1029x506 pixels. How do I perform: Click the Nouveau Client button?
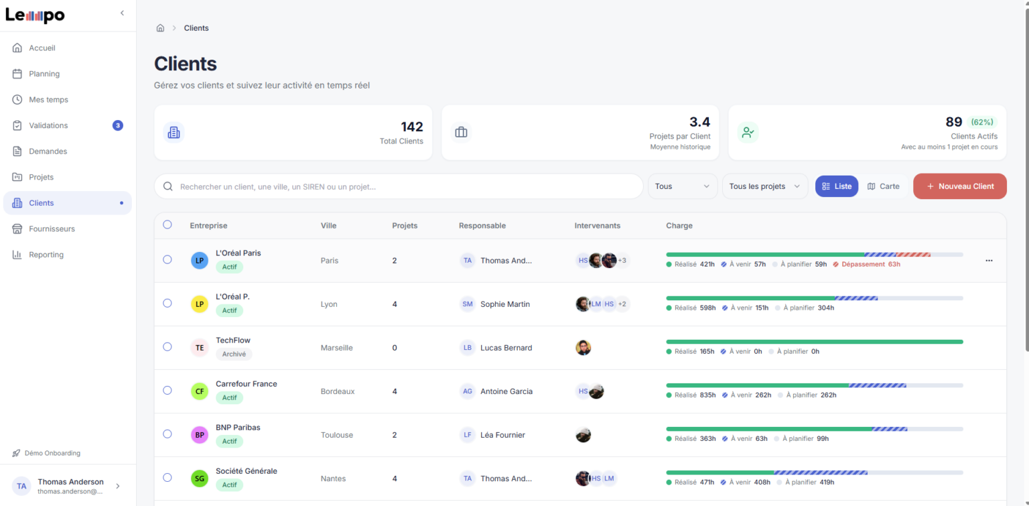coord(959,186)
